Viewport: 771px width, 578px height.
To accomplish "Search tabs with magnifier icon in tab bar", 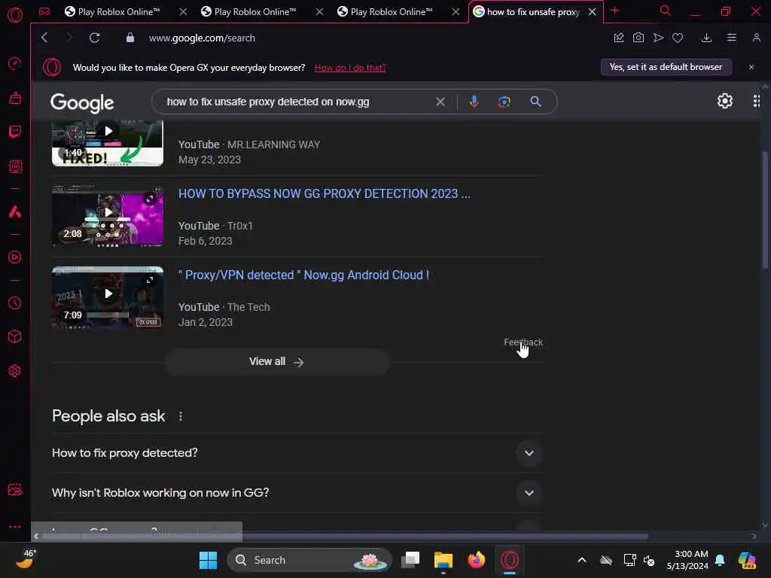I will point(665,11).
